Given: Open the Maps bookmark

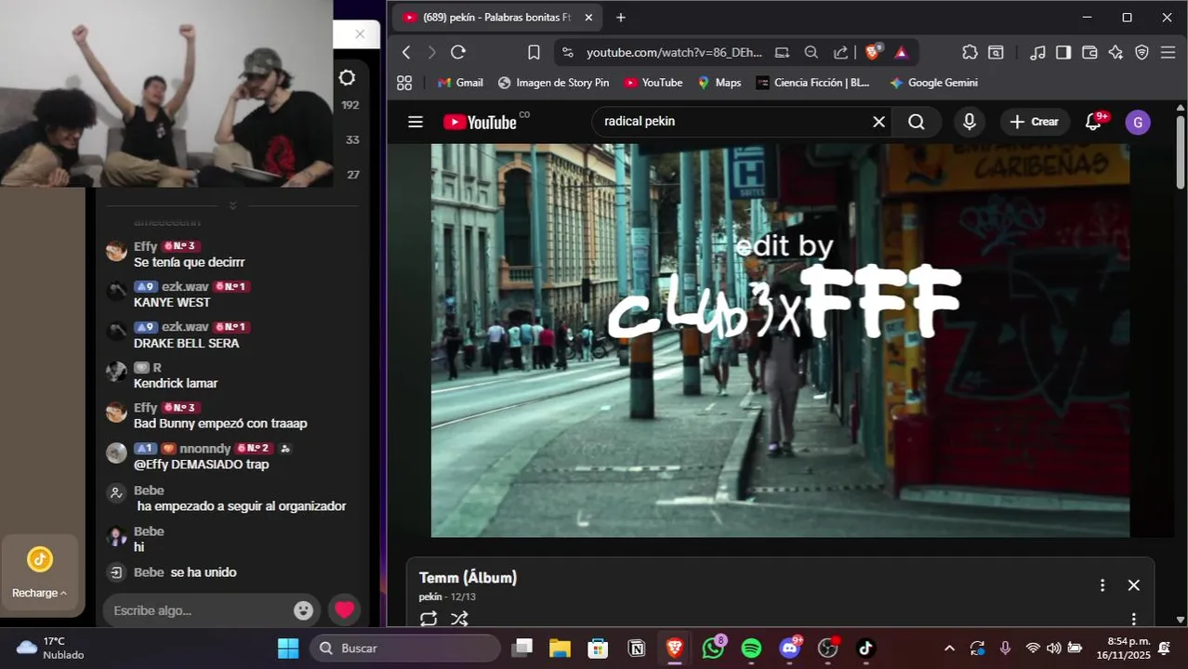Looking at the screenshot, I should [719, 83].
